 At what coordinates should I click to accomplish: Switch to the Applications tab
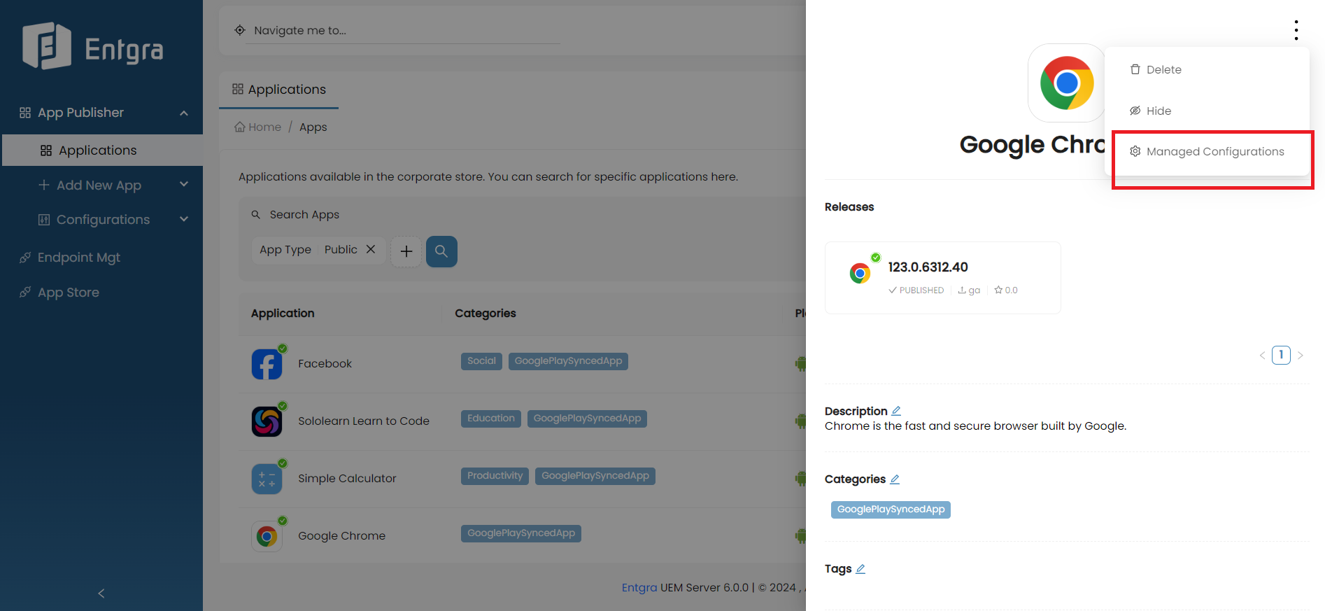click(x=279, y=90)
